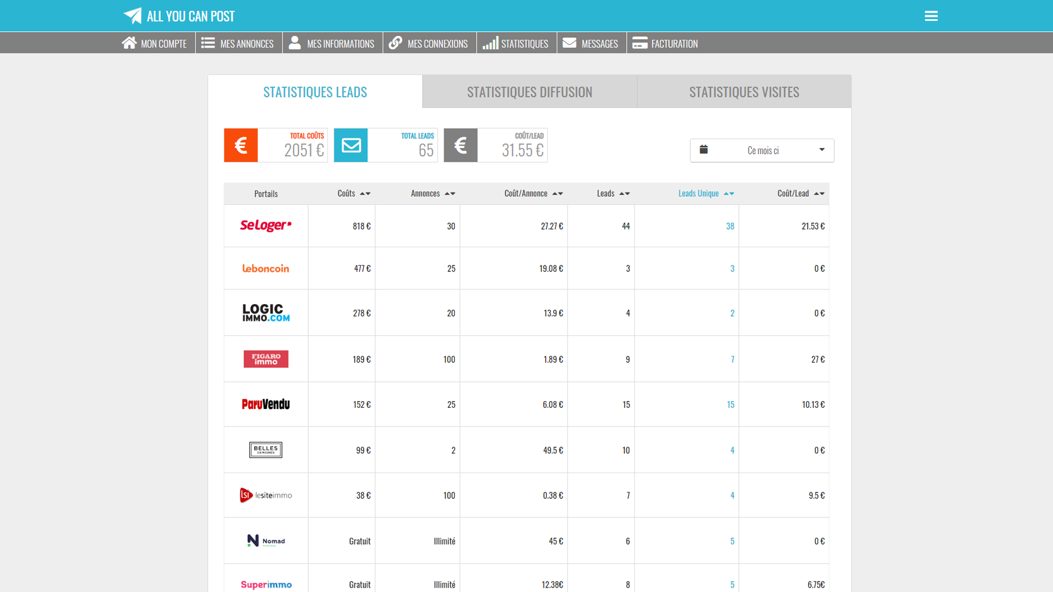The image size is (1053, 592).
Task: Open the Facturation menu item
Action: click(x=665, y=43)
